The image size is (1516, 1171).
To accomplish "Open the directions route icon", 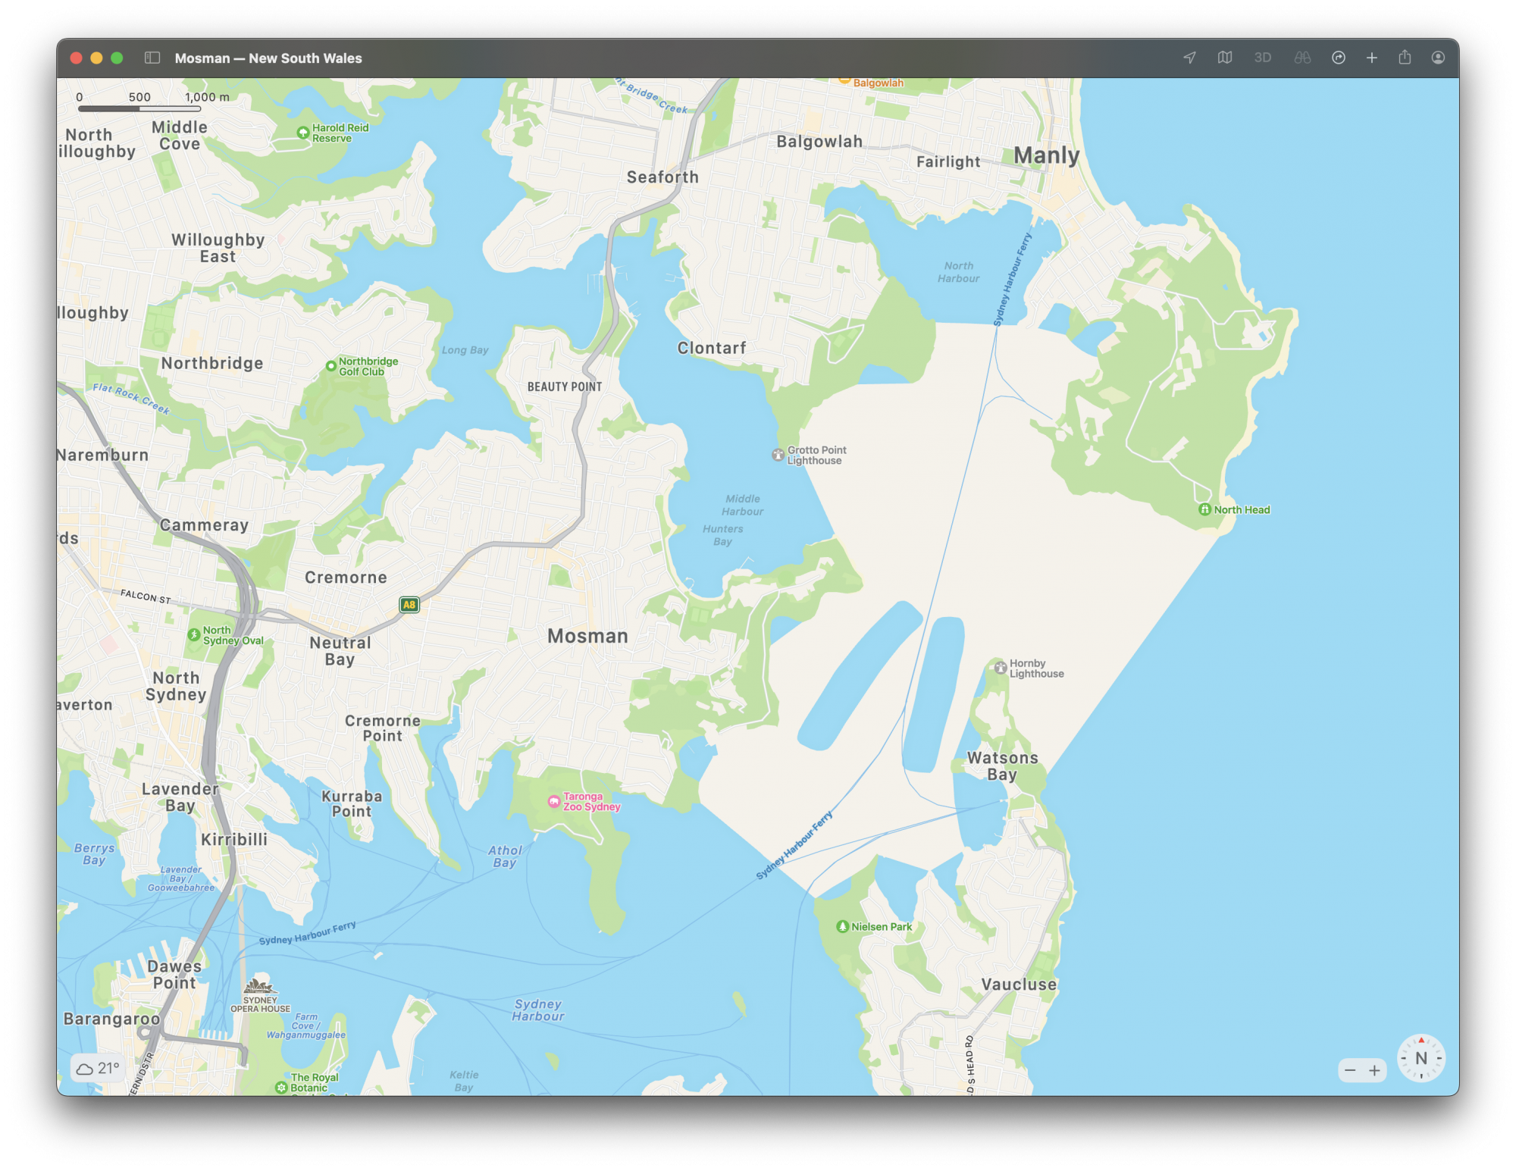I will point(1339,58).
